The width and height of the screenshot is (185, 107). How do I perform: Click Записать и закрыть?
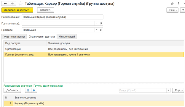[17, 10]
